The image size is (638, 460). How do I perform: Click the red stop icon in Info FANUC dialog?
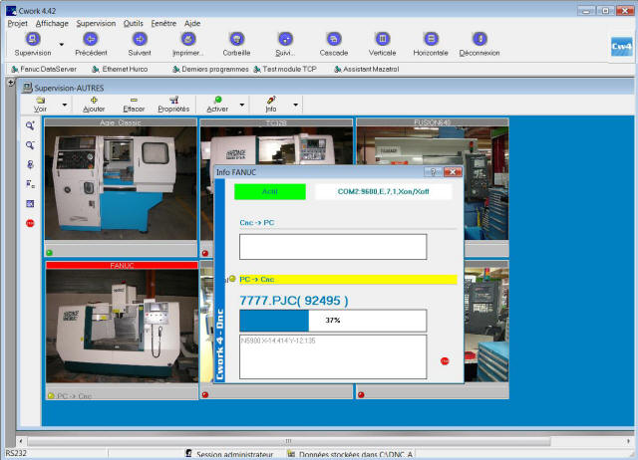[445, 360]
